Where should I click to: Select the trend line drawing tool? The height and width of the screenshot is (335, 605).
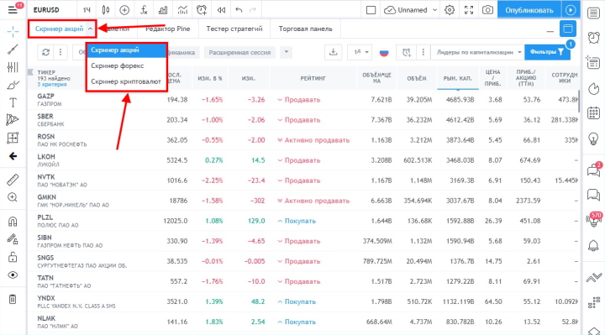[13, 50]
